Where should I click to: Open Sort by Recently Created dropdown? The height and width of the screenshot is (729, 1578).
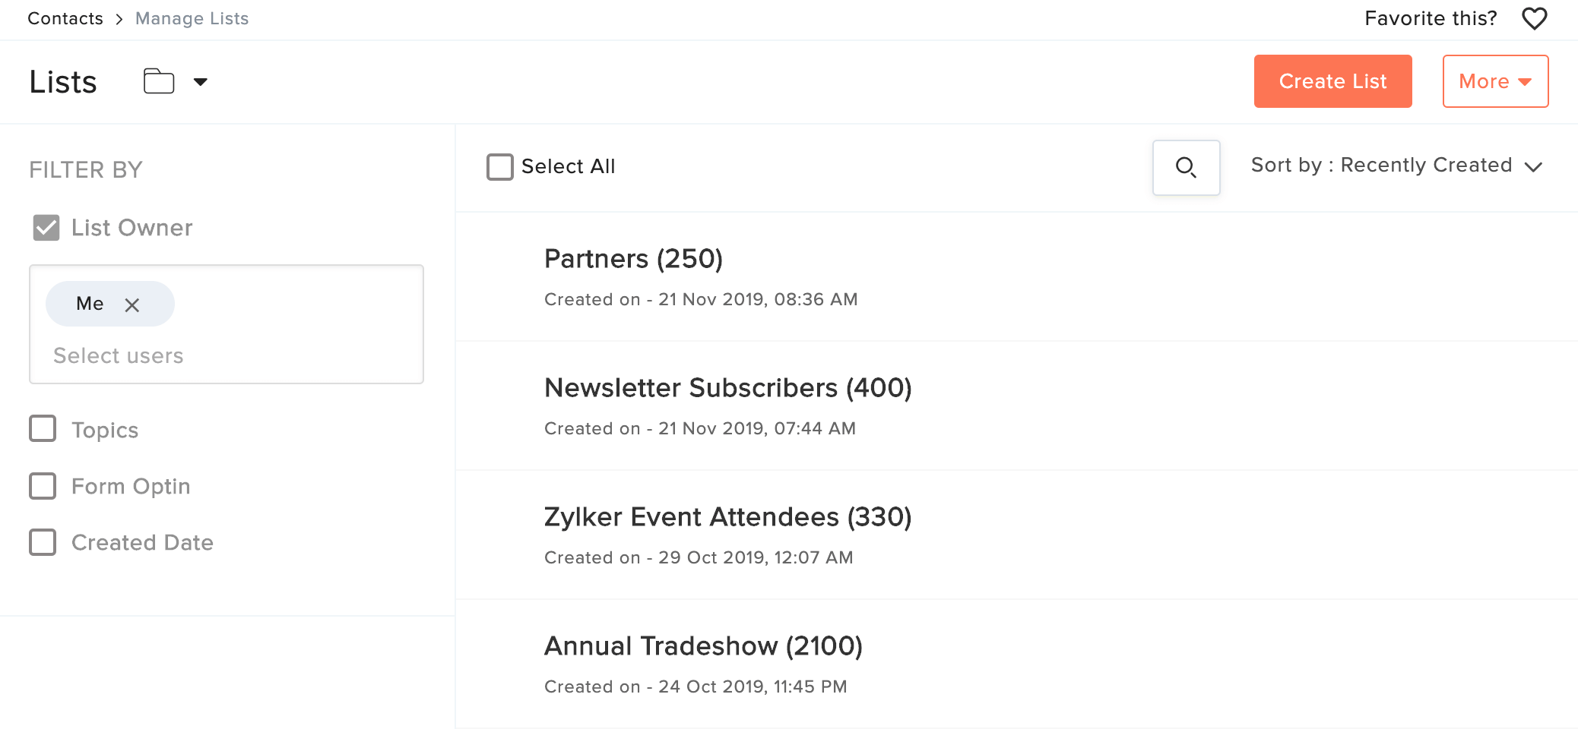(x=1396, y=166)
